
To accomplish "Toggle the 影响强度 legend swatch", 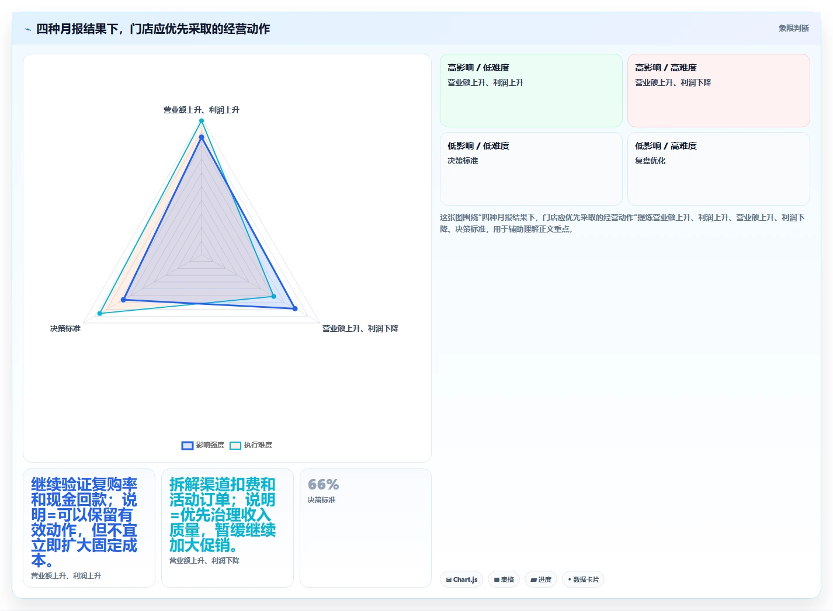I will pos(187,446).
